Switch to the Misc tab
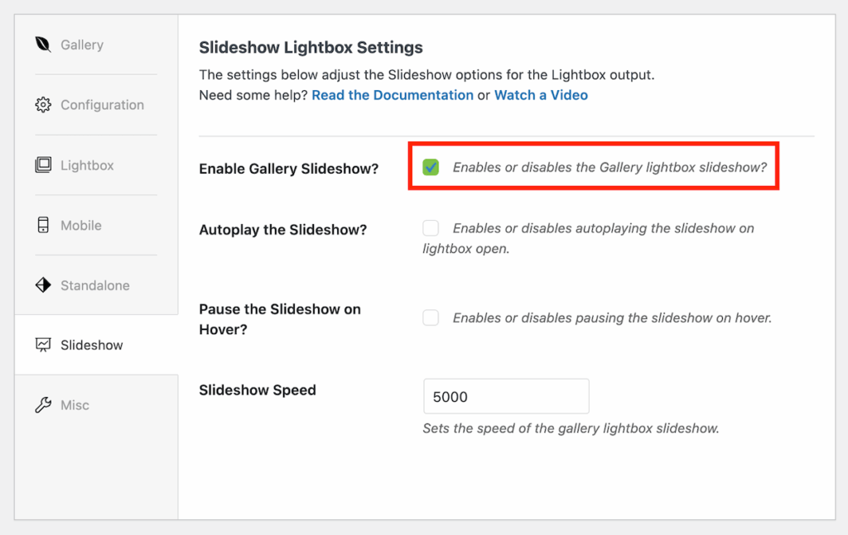Image resolution: width=848 pixels, height=535 pixels. (x=75, y=405)
